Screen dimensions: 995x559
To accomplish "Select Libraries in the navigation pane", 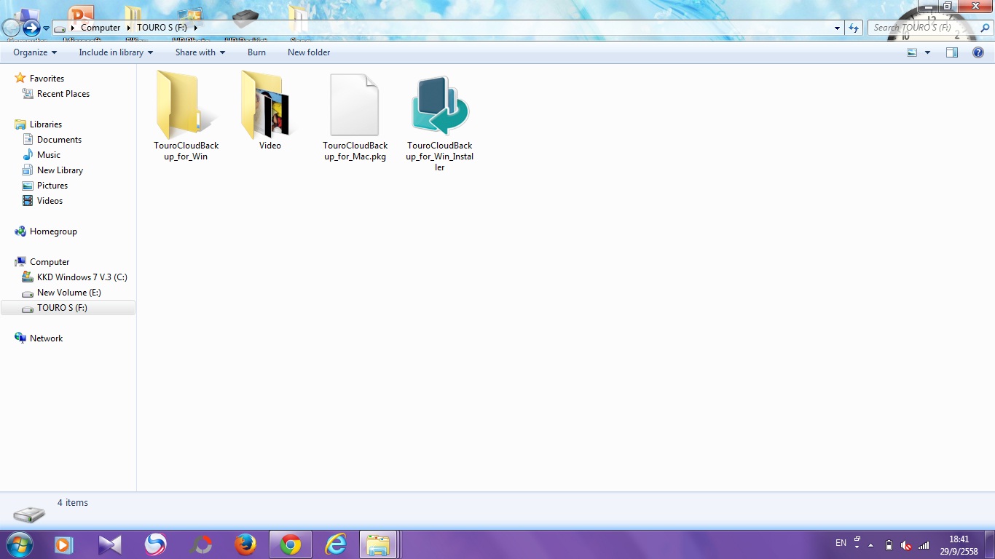I will pos(46,124).
